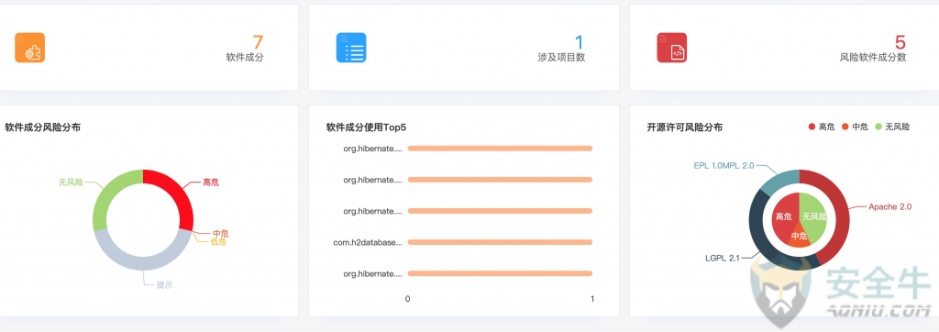Toggle the 中危 legend item
This screenshot has height=332, width=939.
(x=856, y=127)
